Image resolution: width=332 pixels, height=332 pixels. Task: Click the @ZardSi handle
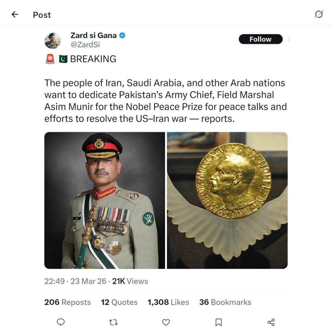click(x=85, y=45)
